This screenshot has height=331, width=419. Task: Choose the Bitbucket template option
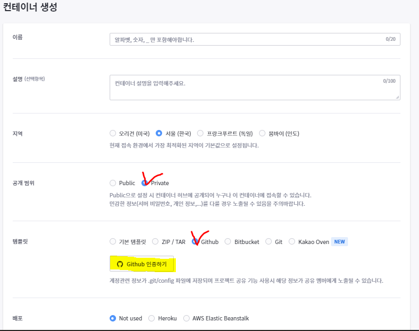[228, 242]
